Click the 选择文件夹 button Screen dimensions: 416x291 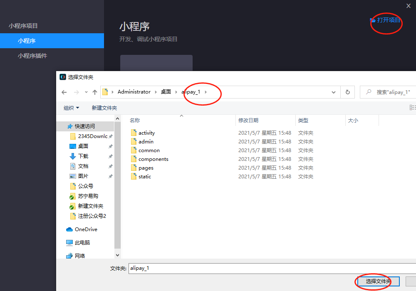378,281
